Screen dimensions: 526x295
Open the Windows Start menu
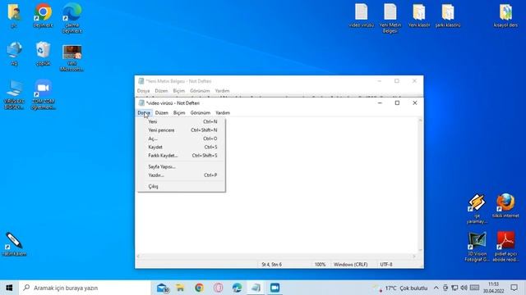(9, 288)
